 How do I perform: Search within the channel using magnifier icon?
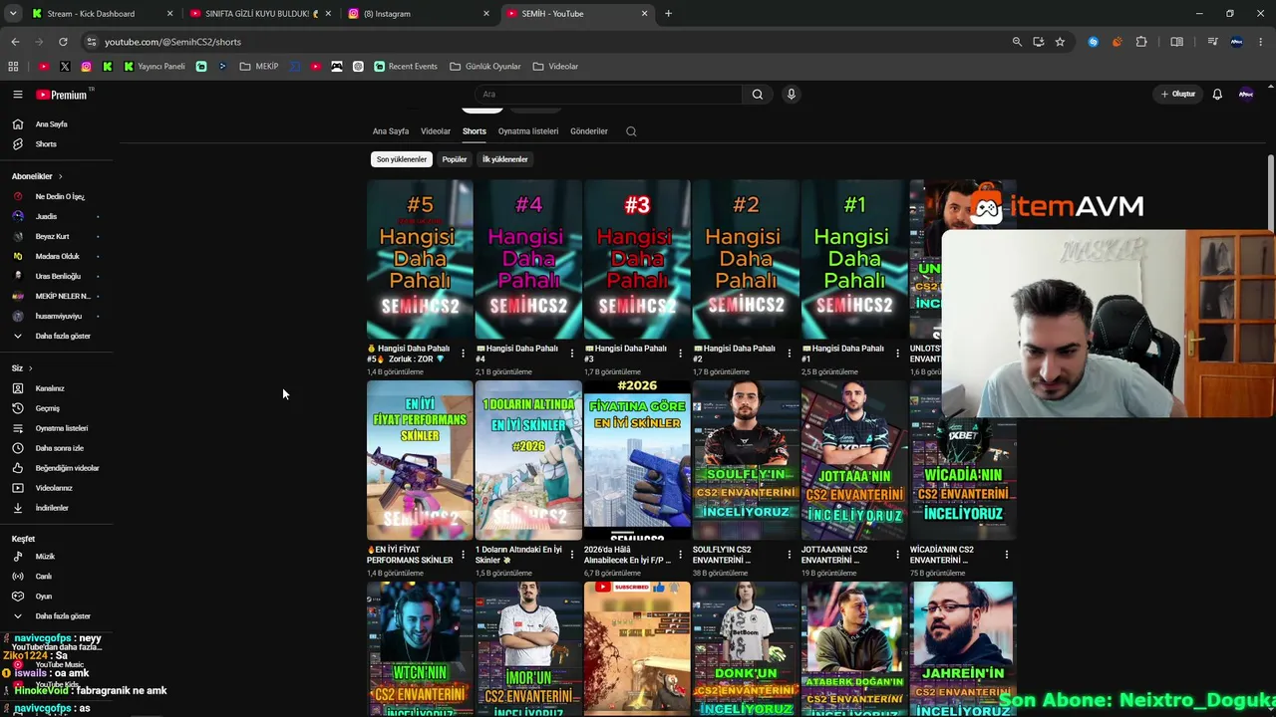click(x=631, y=131)
